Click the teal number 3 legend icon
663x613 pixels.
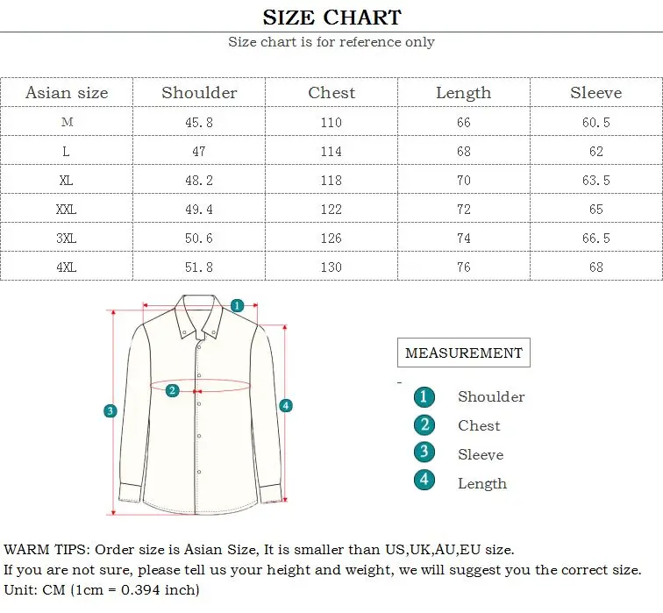click(424, 452)
